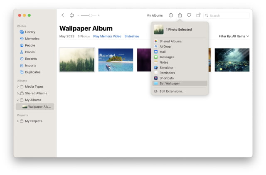Adjust the thumbnail zoom slider
The height and width of the screenshot is (175, 266).
pos(90,15)
